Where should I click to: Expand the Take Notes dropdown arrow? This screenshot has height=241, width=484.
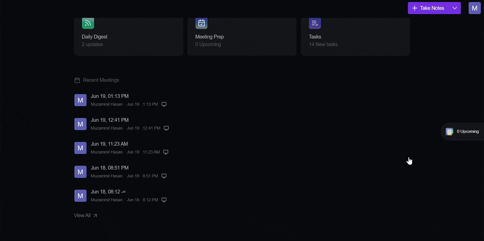point(455,8)
